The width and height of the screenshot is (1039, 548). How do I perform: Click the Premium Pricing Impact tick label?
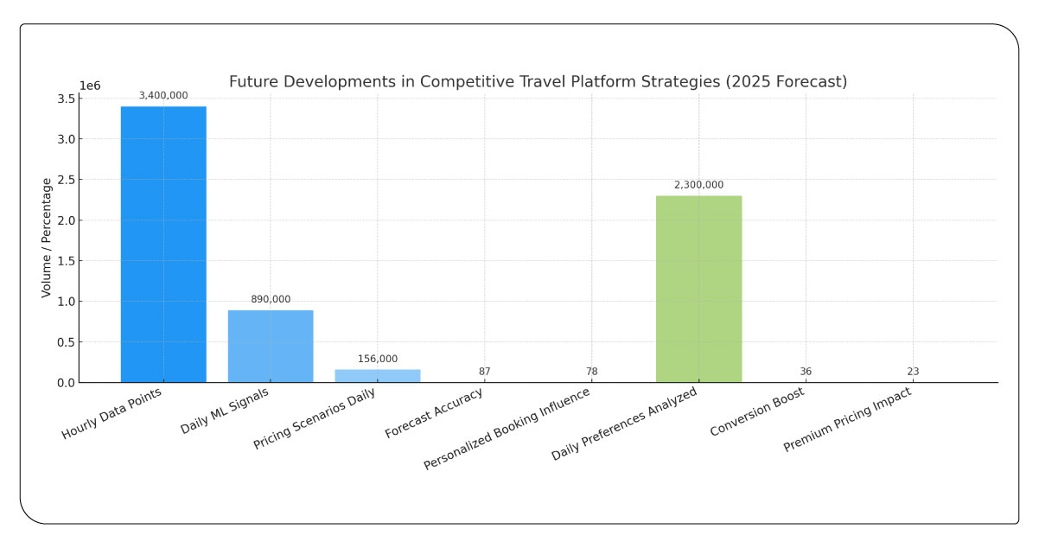849,421
